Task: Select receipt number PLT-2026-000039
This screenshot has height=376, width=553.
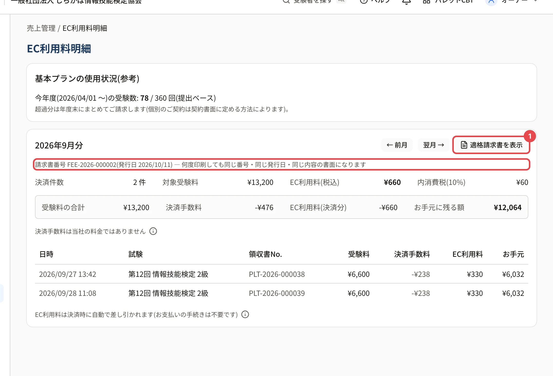Action: click(277, 293)
